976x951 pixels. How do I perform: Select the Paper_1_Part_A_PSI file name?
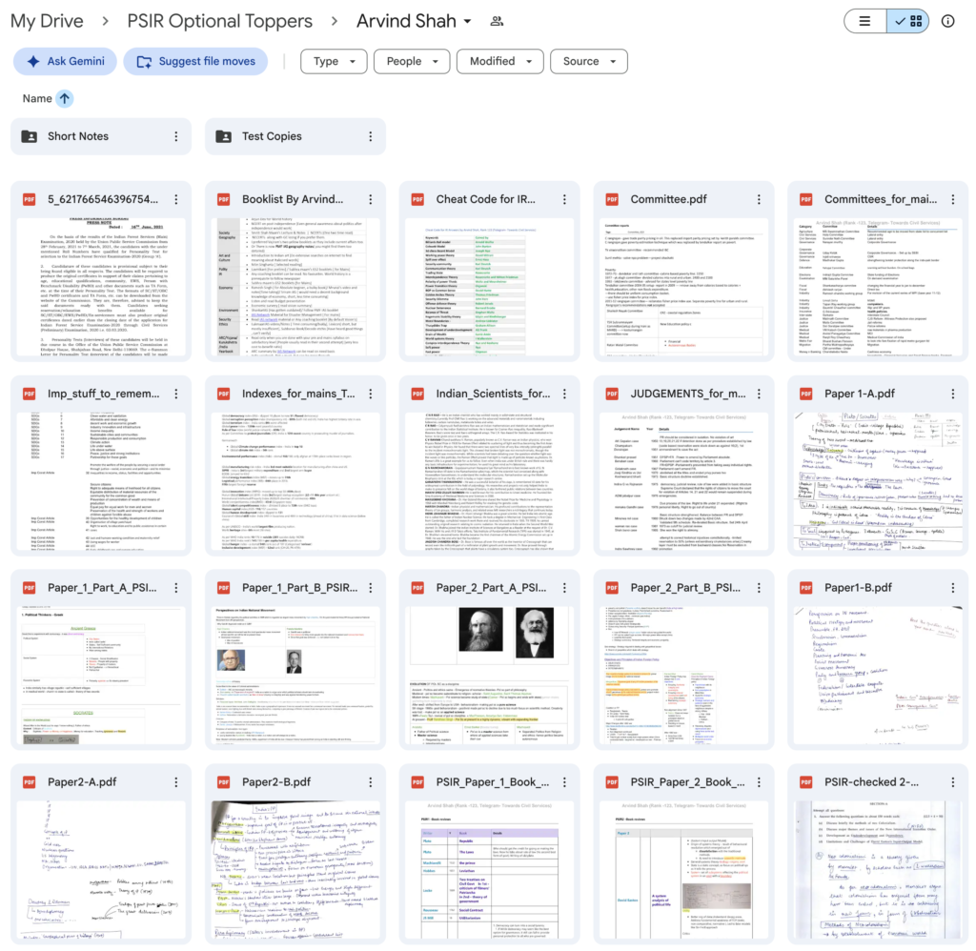102,588
